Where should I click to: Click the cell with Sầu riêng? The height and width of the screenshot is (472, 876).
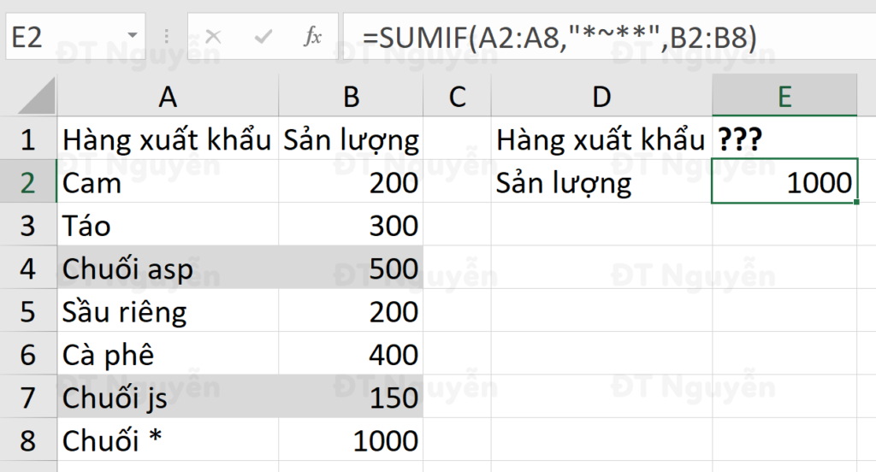pos(168,311)
